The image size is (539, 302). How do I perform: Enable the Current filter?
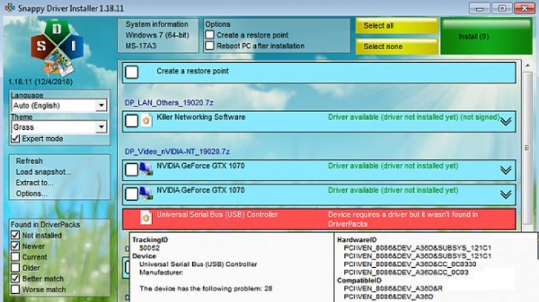click(x=15, y=257)
